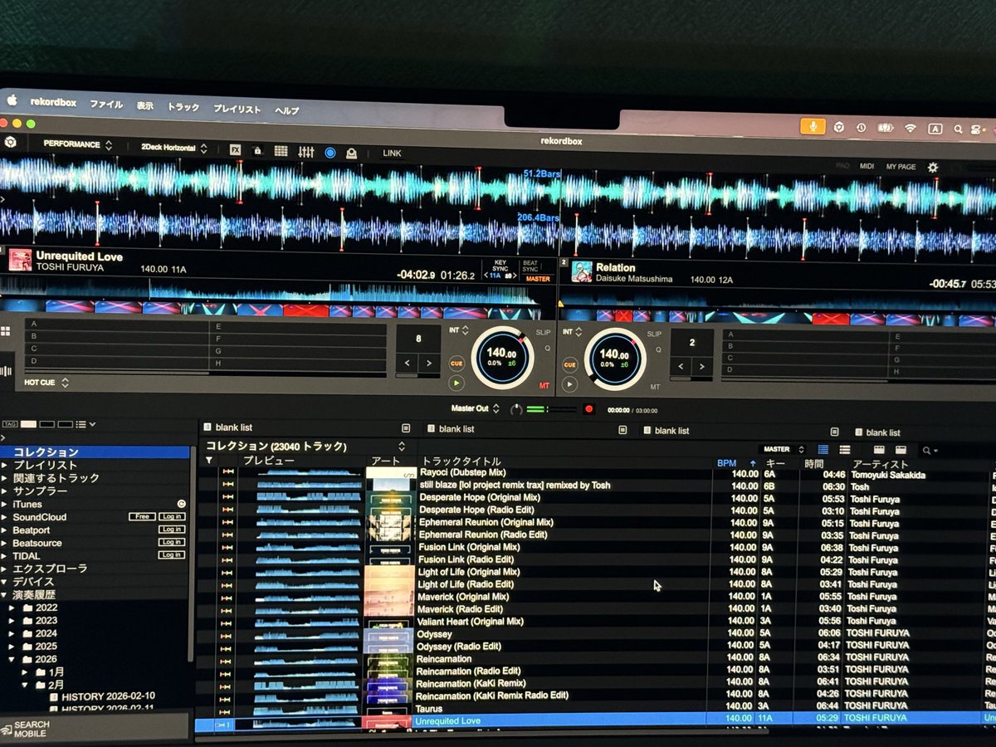Open macOS Spotlight search icon

click(958, 129)
